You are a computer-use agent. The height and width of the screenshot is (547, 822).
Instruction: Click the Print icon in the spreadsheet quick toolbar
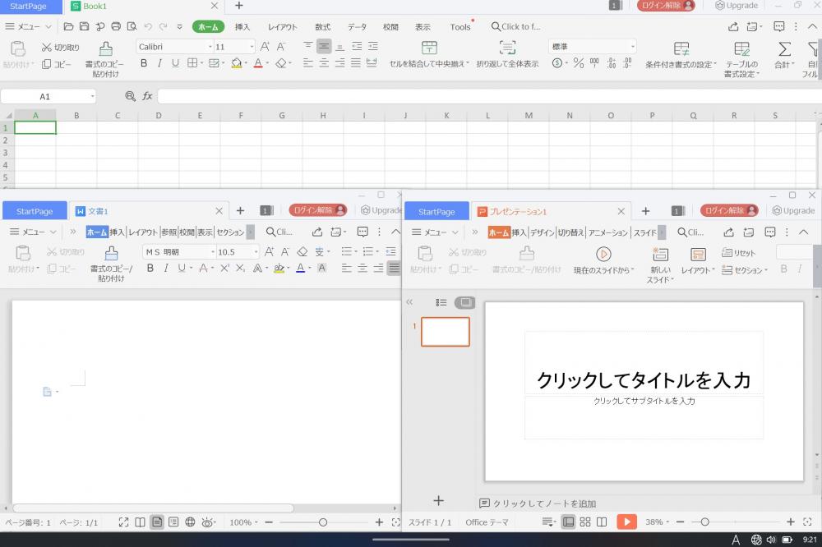(x=116, y=26)
